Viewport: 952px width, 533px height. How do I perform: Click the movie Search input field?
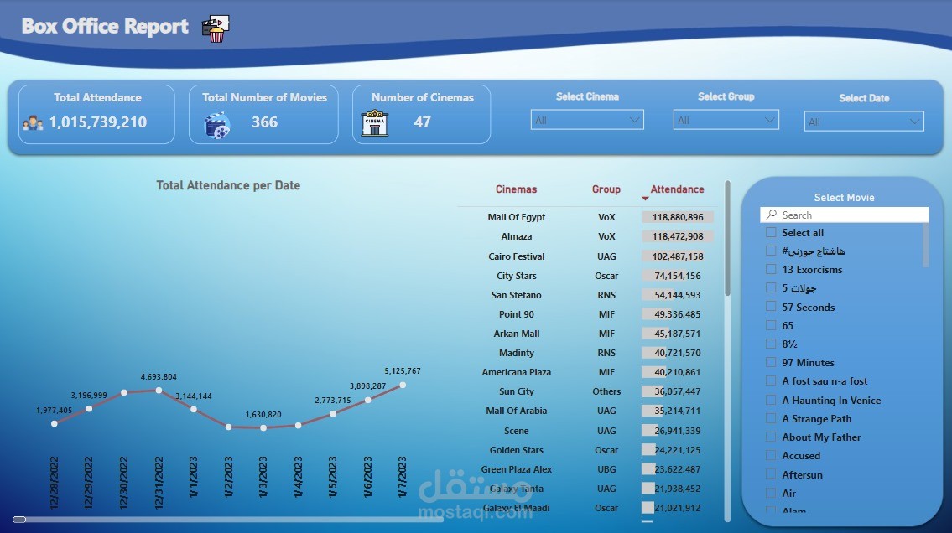point(844,215)
